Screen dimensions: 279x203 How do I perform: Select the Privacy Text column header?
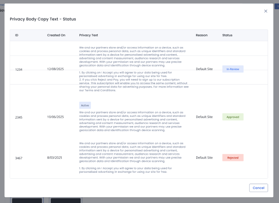pos(89,35)
